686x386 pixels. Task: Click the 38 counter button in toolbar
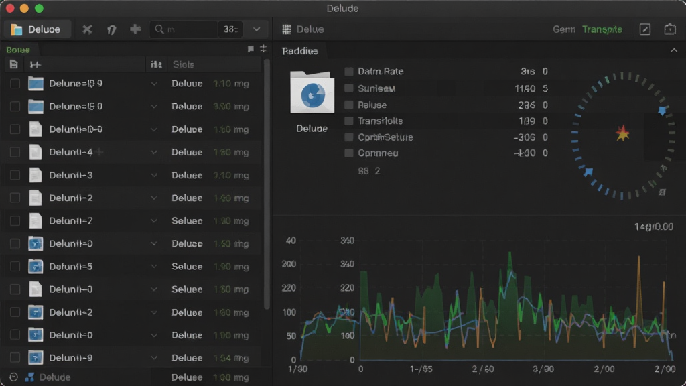coord(230,29)
